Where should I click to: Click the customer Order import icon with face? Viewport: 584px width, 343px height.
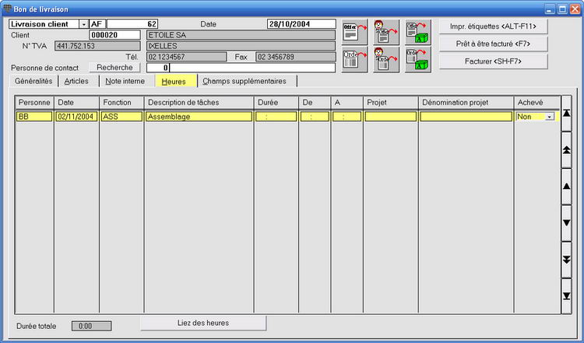[x=386, y=59]
